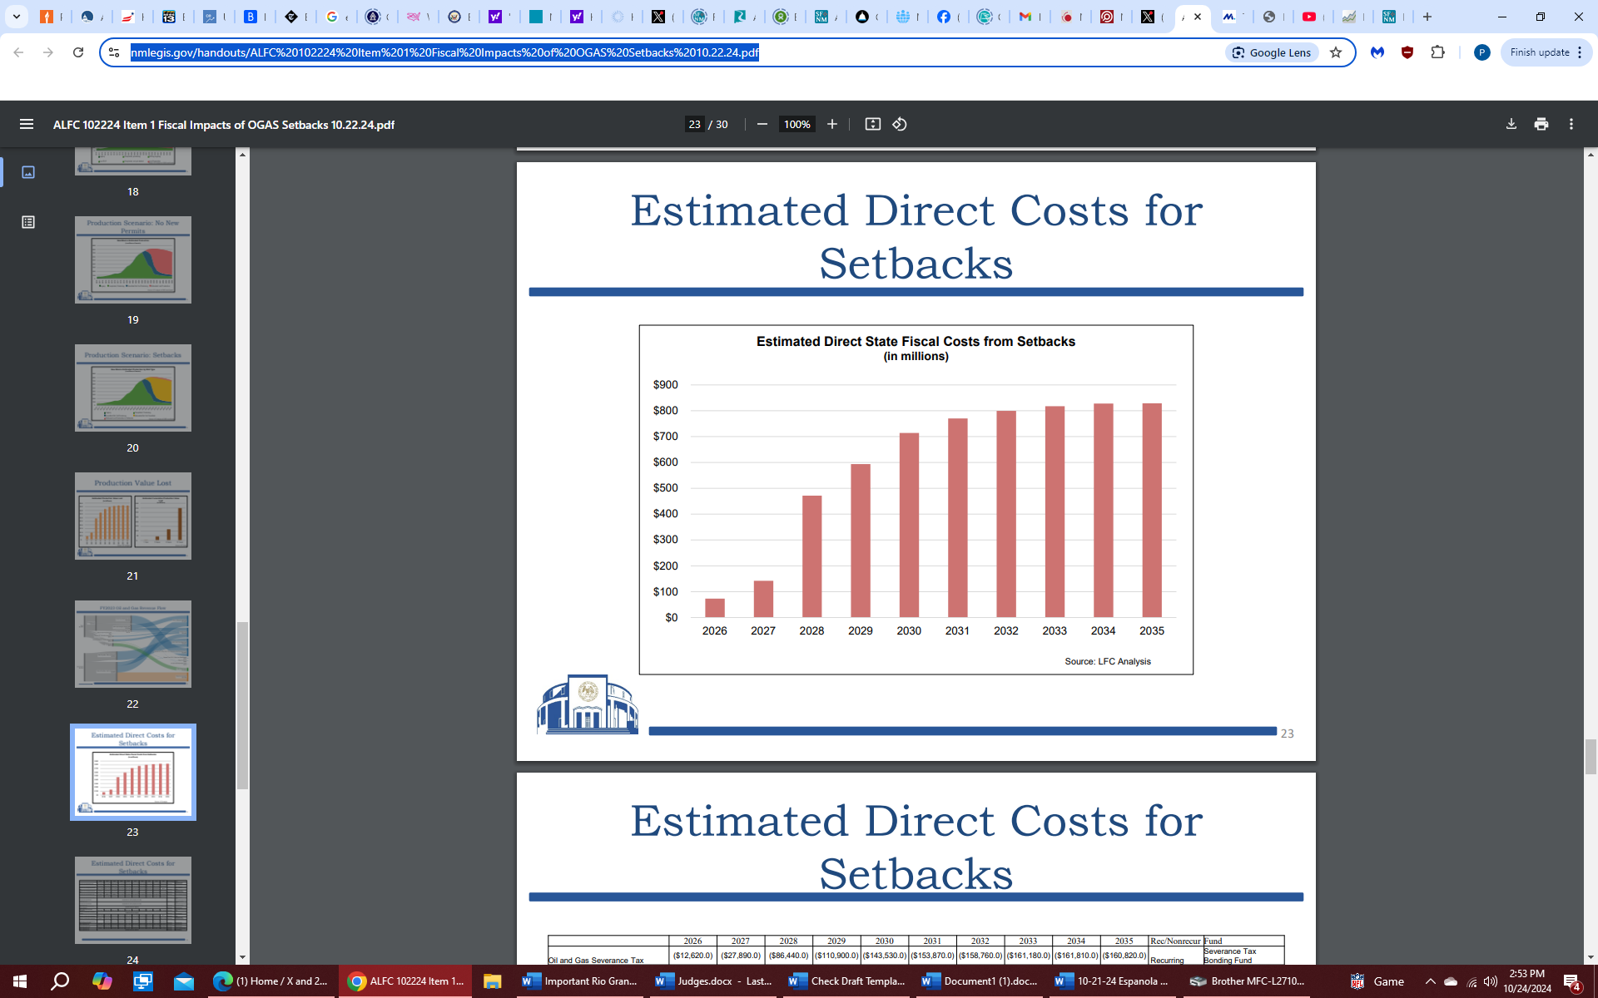
Task: Click the fit to page icon
Action: (x=872, y=124)
